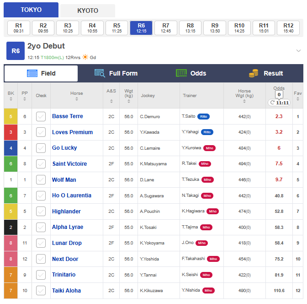The height and width of the screenshot is (304, 307).
Task: Open the Result tab
Action: (266, 73)
